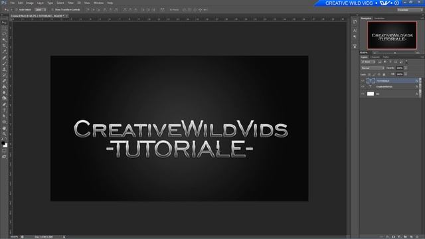Select the Horizontal Type tool
This screenshot has height=239, width=425.
click(x=4, y=110)
